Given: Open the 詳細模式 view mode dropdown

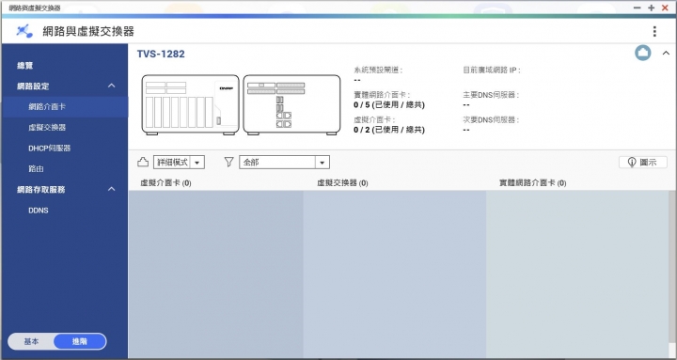Looking at the screenshot, I should click(x=179, y=163).
